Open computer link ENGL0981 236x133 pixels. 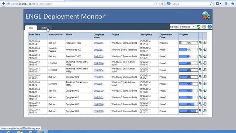pos(98,50)
